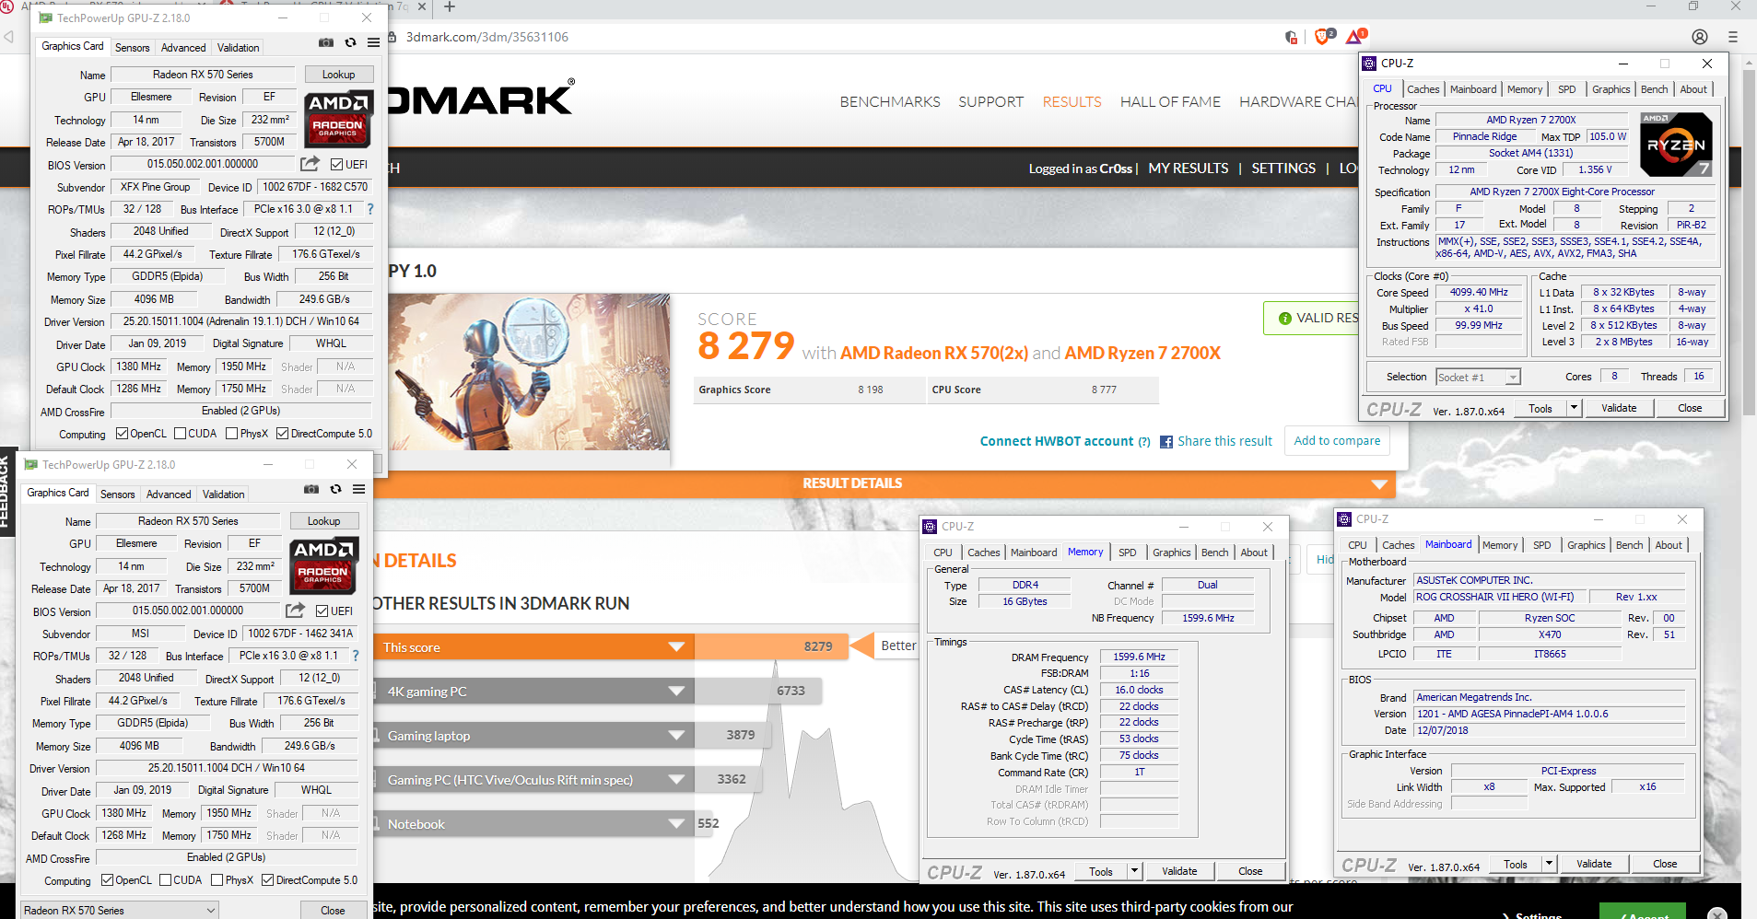Click site lock icon in address bar
1757x919 pixels.
(392, 37)
